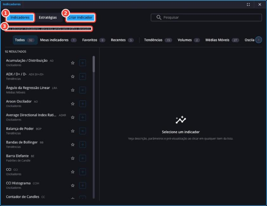Image resolution: width=267 pixels, height=206 pixels.
Task: Favorite the Acumulação / Distribuição indicator star
Action: [x=73, y=63]
